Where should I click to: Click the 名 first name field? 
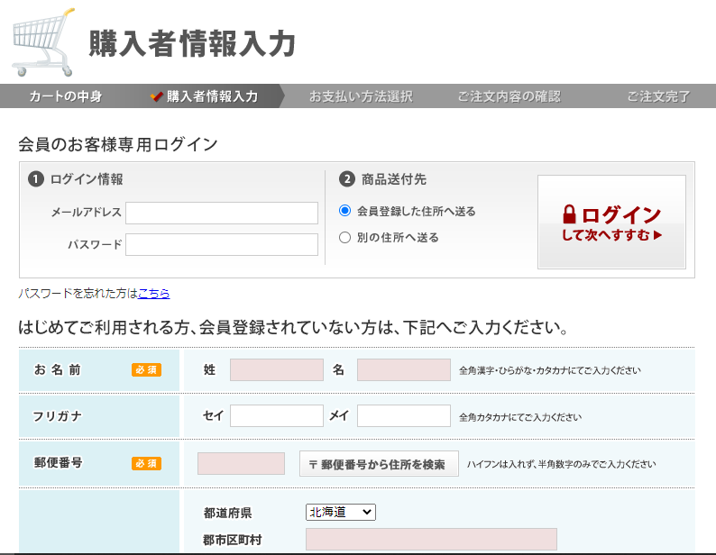[403, 369]
